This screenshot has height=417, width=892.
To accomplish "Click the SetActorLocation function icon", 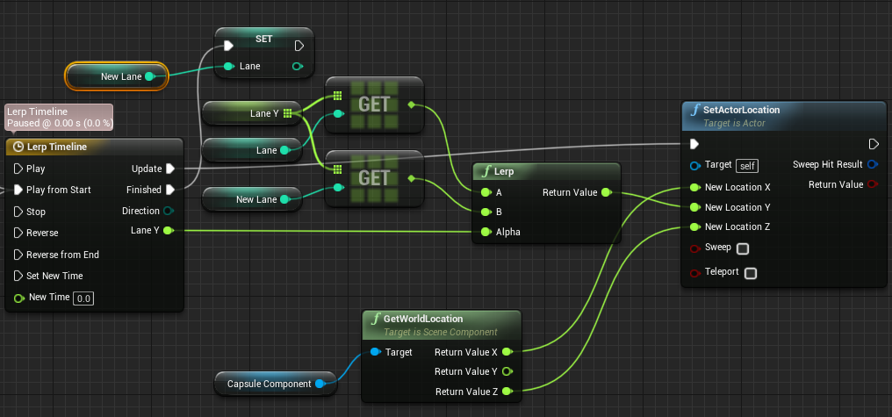I will [x=695, y=110].
